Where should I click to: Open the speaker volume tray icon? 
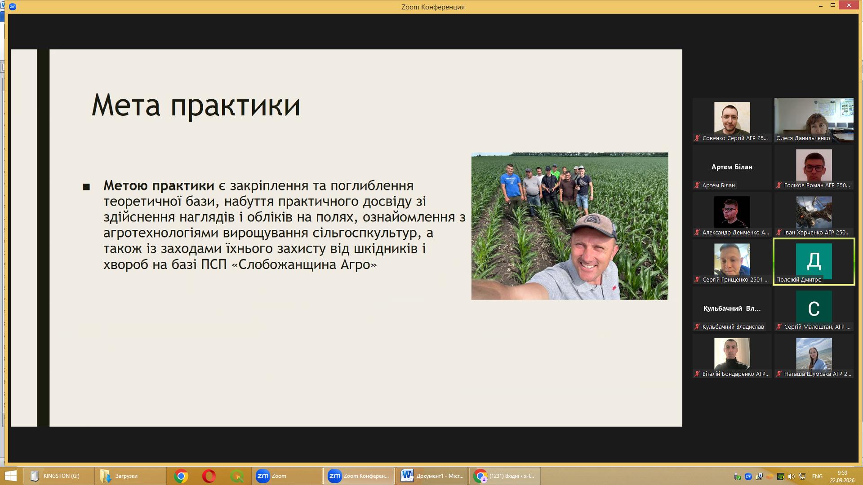(791, 476)
